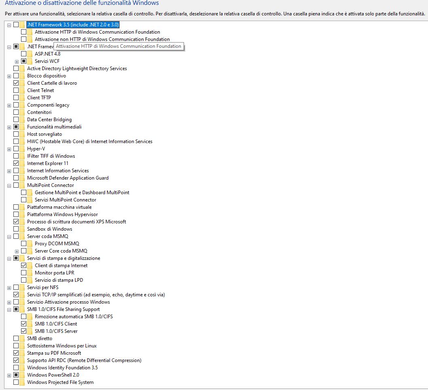This screenshot has width=428, height=390.
Task: Select Servizio di stampa LPD row
Action: pos(59,280)
